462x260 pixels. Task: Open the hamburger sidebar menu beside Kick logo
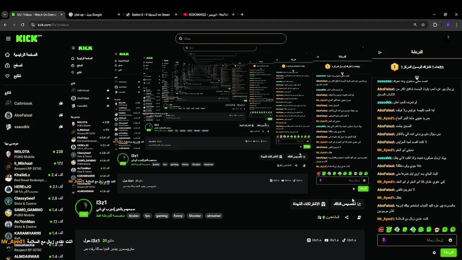pyautogui.click(x=8, y=38)
